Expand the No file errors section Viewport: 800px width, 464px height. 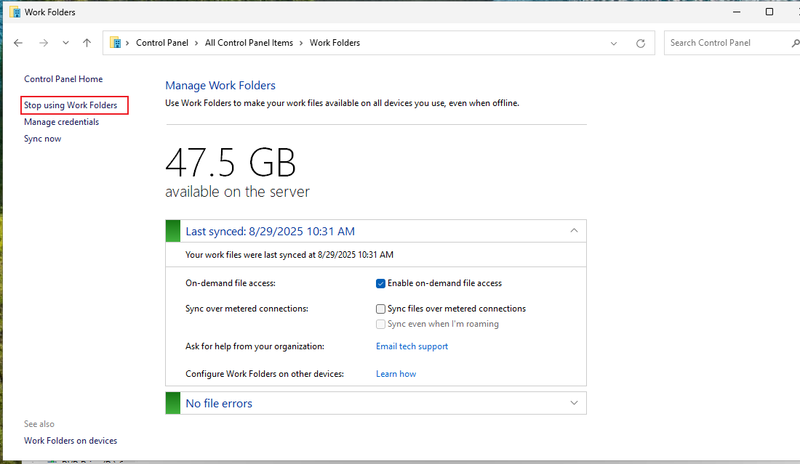click(574, 403)
